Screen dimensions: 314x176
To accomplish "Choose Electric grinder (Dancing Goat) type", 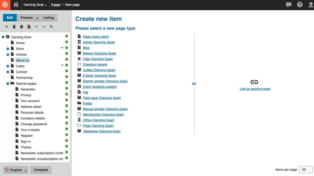I will coord(105,81).
